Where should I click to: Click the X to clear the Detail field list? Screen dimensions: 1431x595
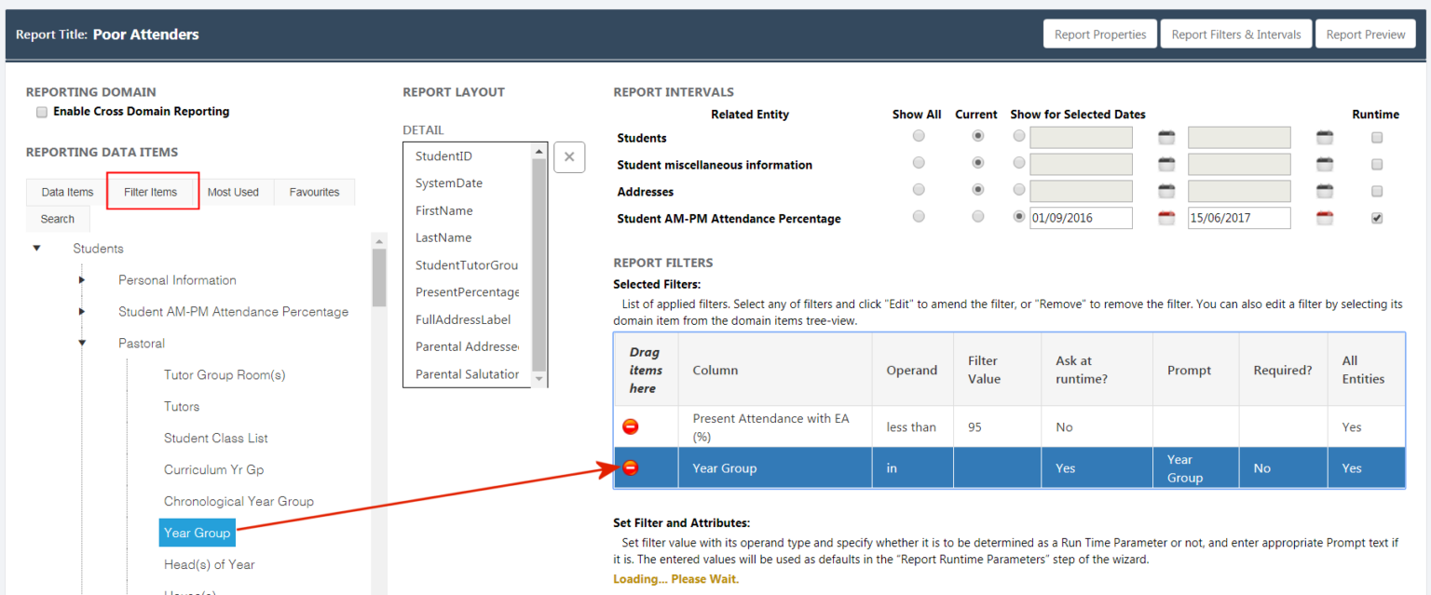point(569,156)
